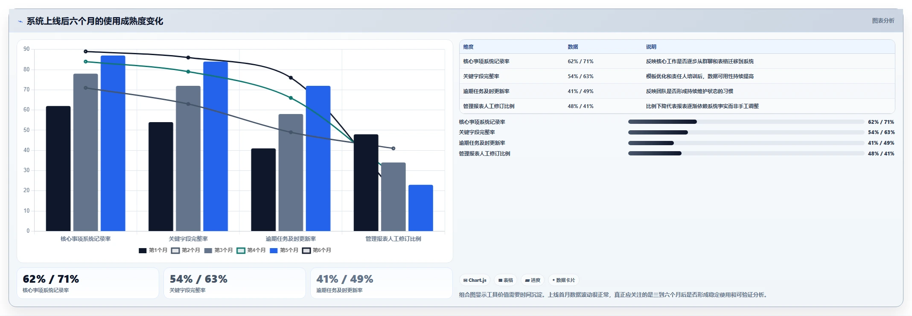Open the 62% / 71% data card
Viewport: 912px width, 316px height.
(87, 283)
